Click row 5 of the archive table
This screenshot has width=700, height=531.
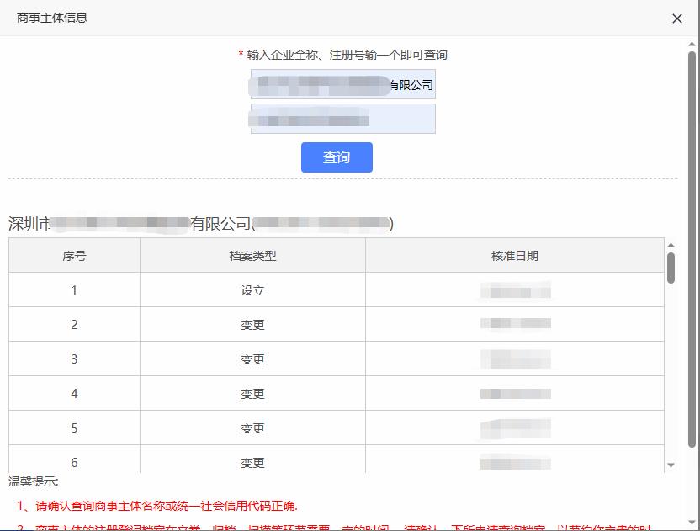click(x=252, y=427)
